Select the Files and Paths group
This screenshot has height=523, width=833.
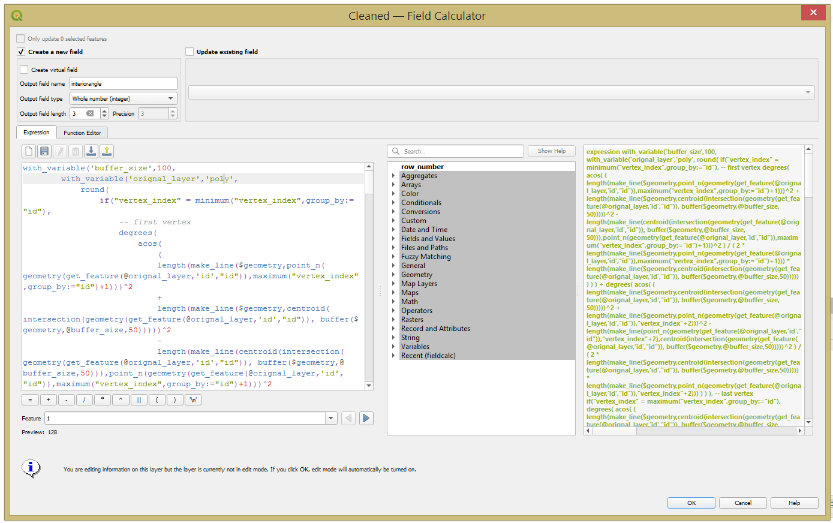425,248
